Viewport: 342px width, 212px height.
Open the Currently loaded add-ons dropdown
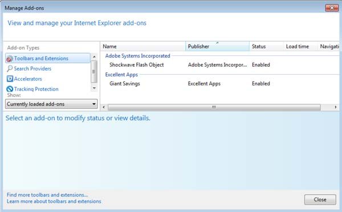pyautogui.click(x=51, y=104)
